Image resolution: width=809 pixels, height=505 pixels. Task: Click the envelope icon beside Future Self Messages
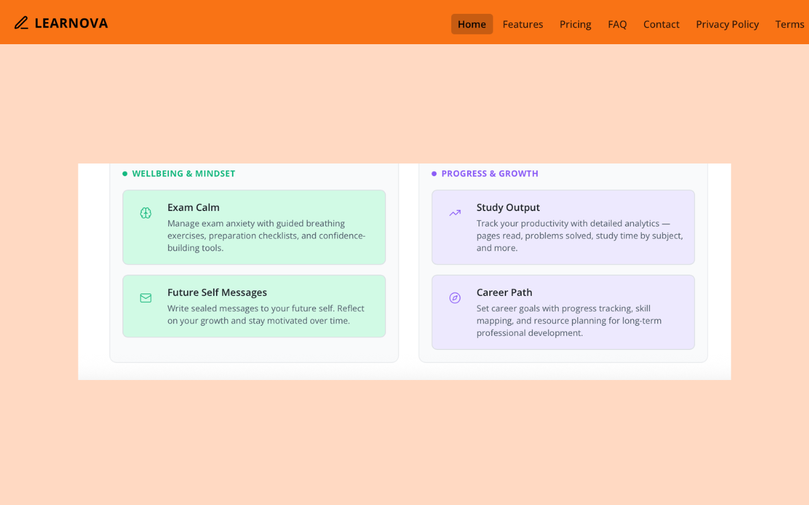point(146,298)
